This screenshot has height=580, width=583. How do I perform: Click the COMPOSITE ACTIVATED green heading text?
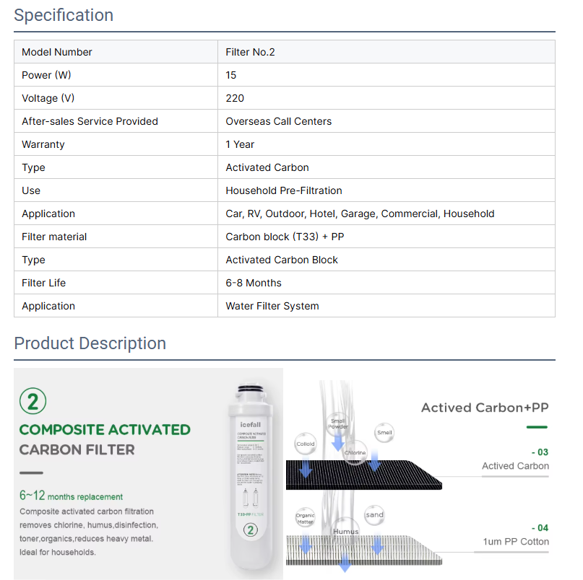coord(105,430)
